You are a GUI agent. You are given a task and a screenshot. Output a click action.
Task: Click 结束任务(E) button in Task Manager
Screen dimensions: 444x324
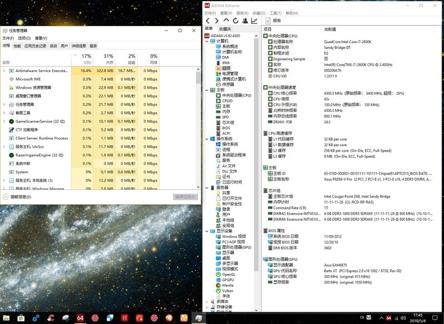click(x=185, y=197)
